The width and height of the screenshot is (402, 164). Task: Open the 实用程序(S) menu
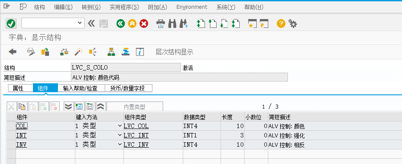point(124,7)
